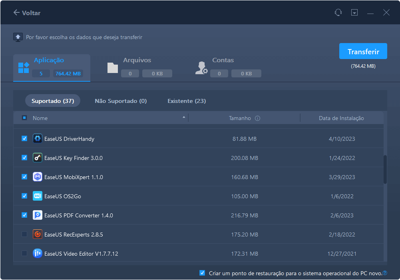Check EaseUS RecExperts 2.8.5
Viewport: 400px width, 280px height.
24,234
